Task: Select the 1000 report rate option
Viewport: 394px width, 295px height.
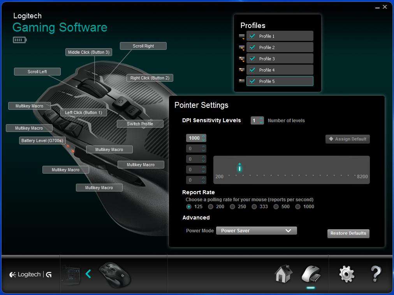Action: (x=298, y=207)
